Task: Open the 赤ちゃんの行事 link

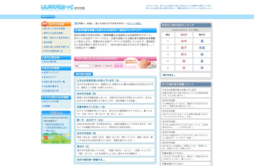Action: point(51,101)
